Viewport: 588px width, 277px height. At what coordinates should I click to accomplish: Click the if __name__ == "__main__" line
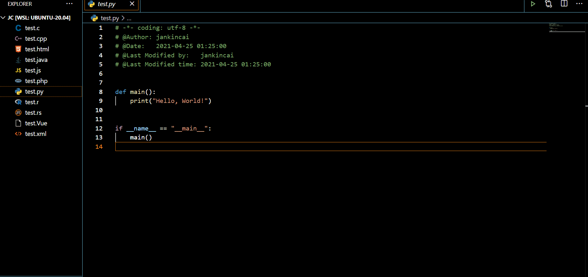pyautogui.click(x=163, y=129)
